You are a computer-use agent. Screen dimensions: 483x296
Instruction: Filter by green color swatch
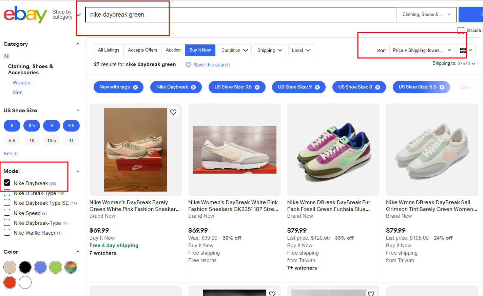[56, 267]
